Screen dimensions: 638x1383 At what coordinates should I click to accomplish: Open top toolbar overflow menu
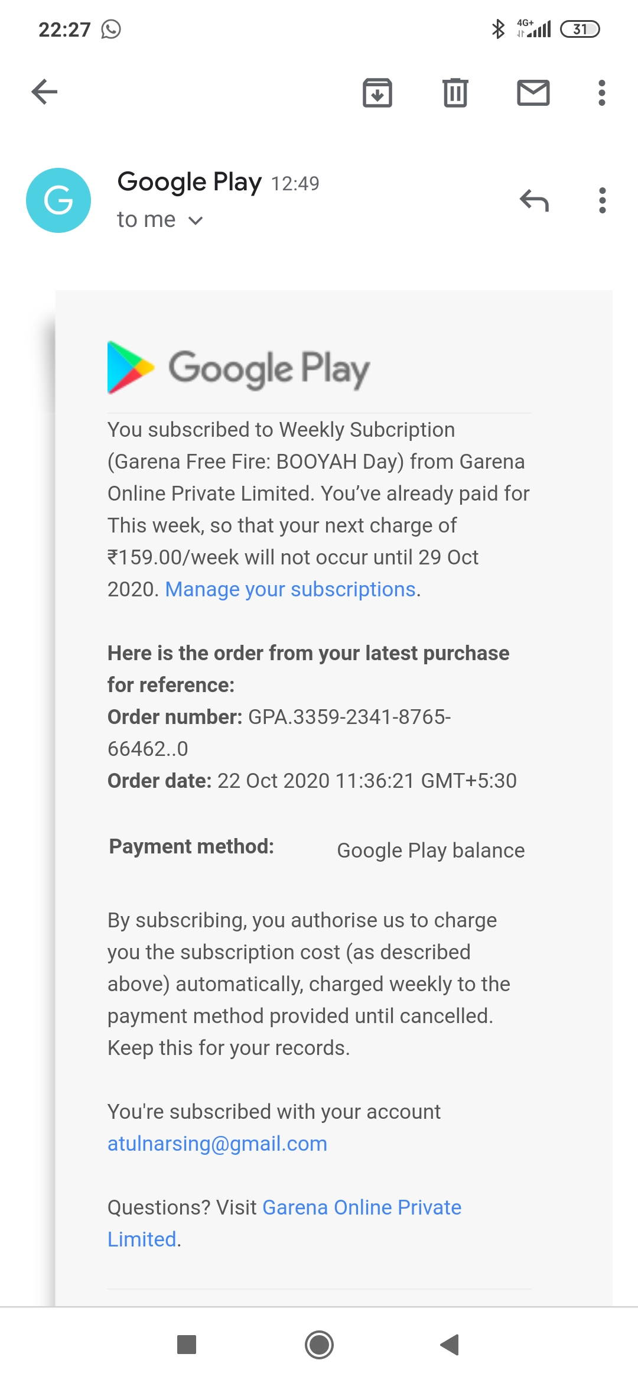click(x=601, y=93)
